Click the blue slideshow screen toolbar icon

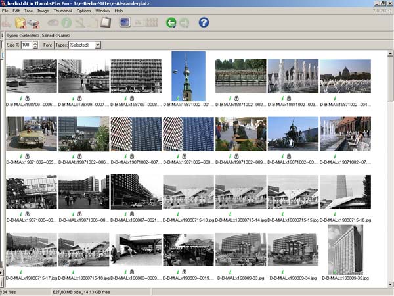tap(125, 23)
